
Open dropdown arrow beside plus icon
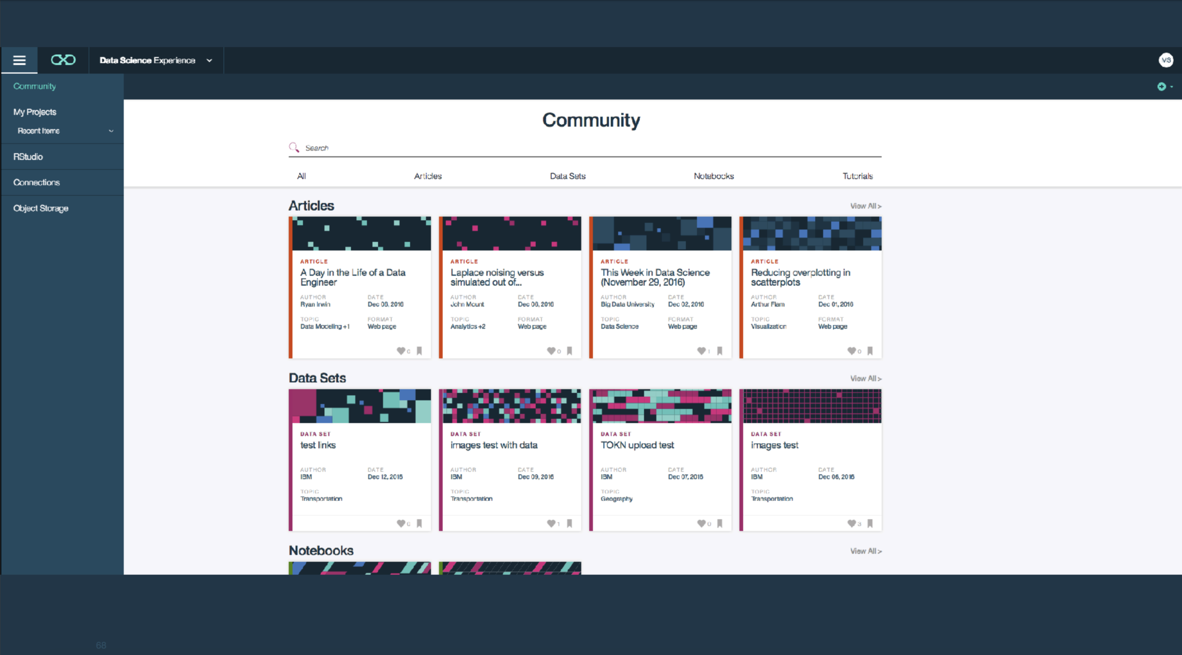(x=1172, y=87)
